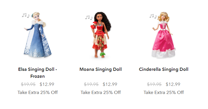Select Take Extra 25% Off under Moana
This screenshot has width=208, height=109.
coord(101,93)
